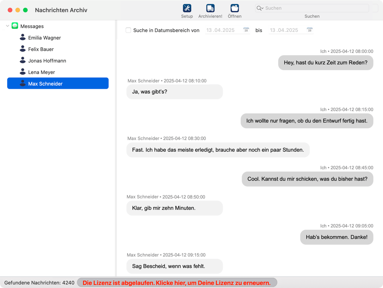Click person icon beside Jonas Hoffmann
This screenshot has height=288, width=383.
(x=23, y=61)
